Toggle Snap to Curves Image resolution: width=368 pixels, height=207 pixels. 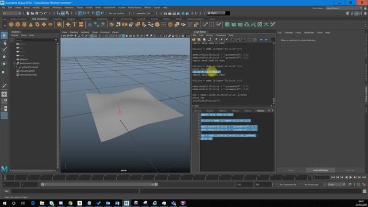(x=85, y=13)
